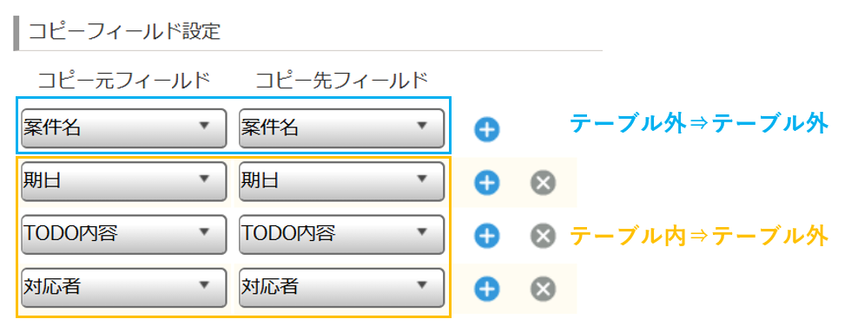
Task: Expand the destination dropdown set to TODO内容
Action: [342, 234]
